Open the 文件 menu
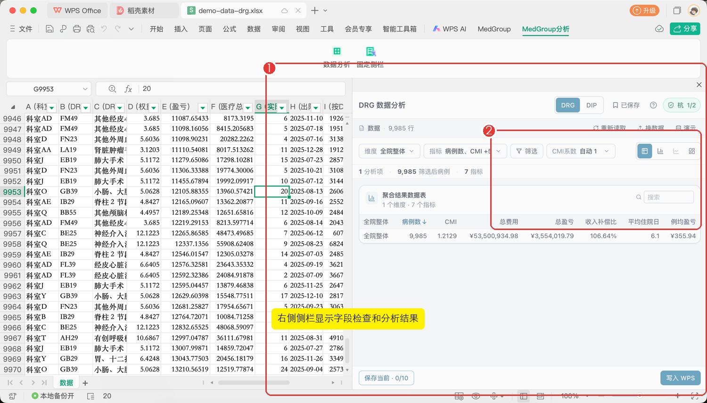This screenshot has width=707, height=403. [21, 29]
